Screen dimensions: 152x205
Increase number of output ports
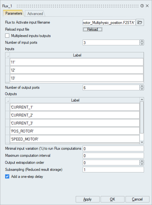[142, 86]
